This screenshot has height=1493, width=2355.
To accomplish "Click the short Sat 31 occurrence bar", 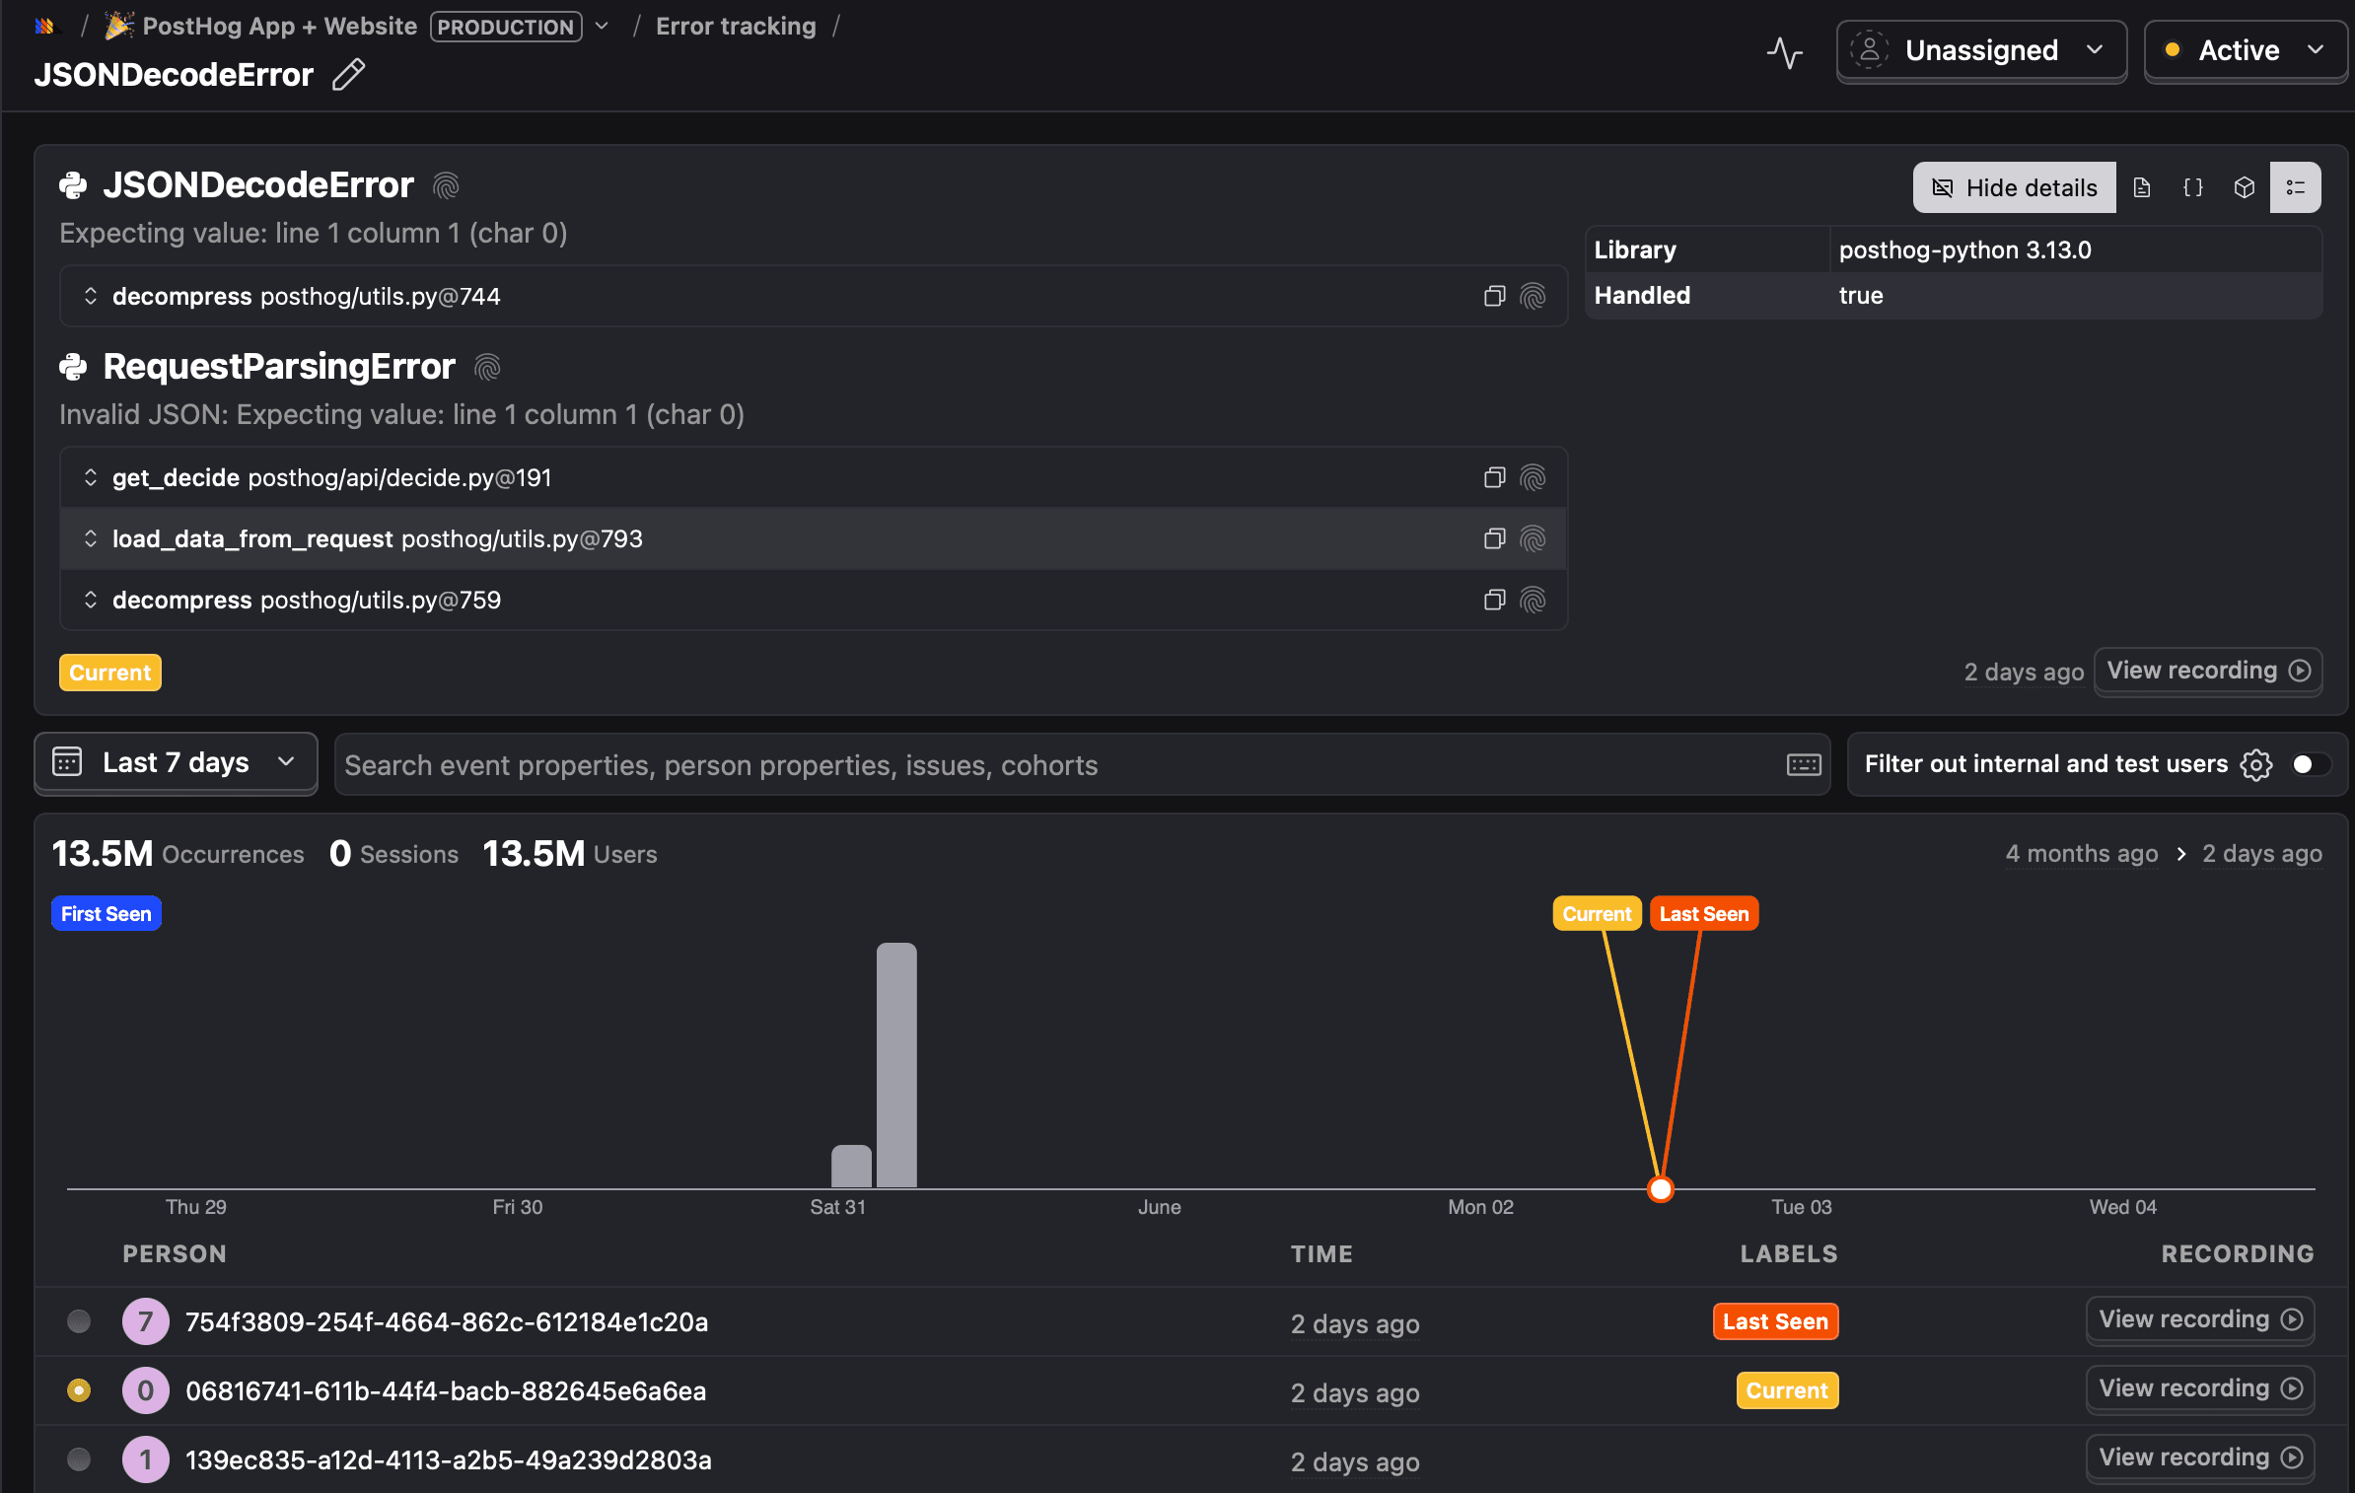I will [x=851, y=1166].
